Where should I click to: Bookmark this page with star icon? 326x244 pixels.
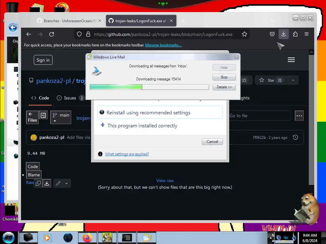click(244, 34)
